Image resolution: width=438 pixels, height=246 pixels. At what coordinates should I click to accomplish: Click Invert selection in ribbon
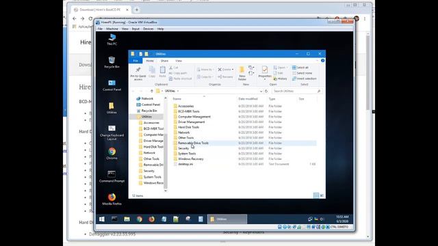pos(304,79)
